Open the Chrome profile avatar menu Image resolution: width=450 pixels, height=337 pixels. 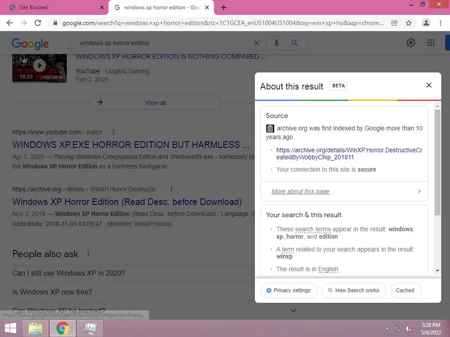(x=426, y=23)
